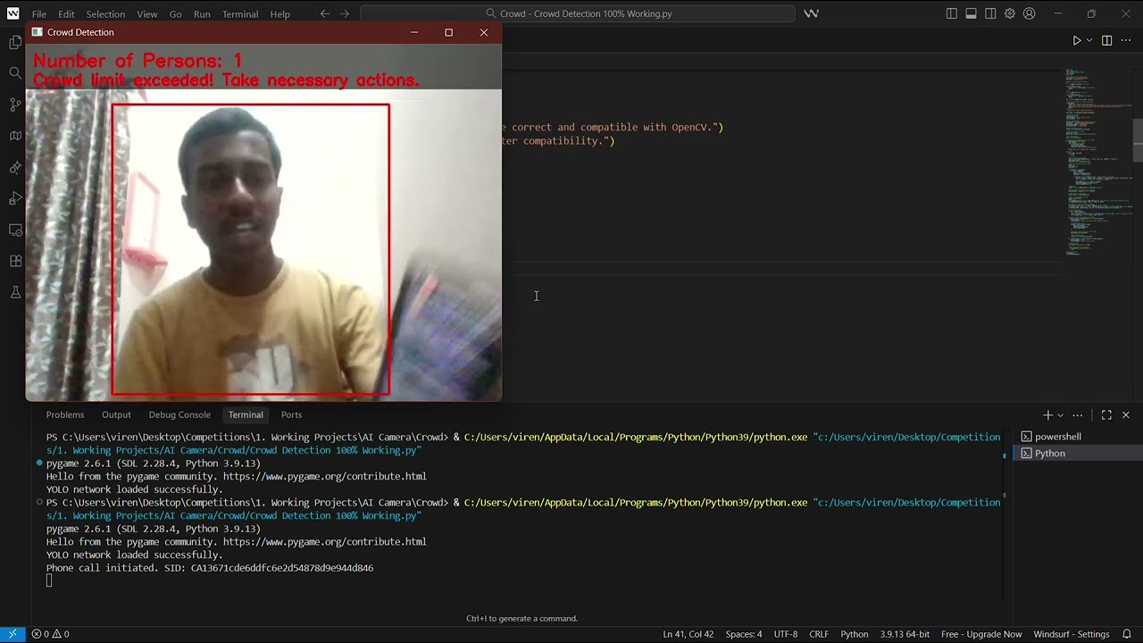This screenshot has height=643, width=1143.
Task: Open the Run menu
Action: pos(202,13)
